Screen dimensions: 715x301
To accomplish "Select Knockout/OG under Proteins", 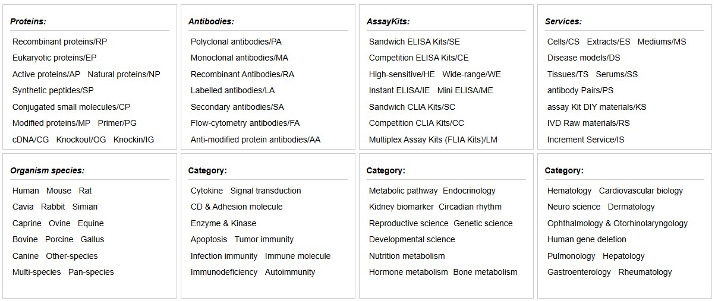I will click(81, 140).
